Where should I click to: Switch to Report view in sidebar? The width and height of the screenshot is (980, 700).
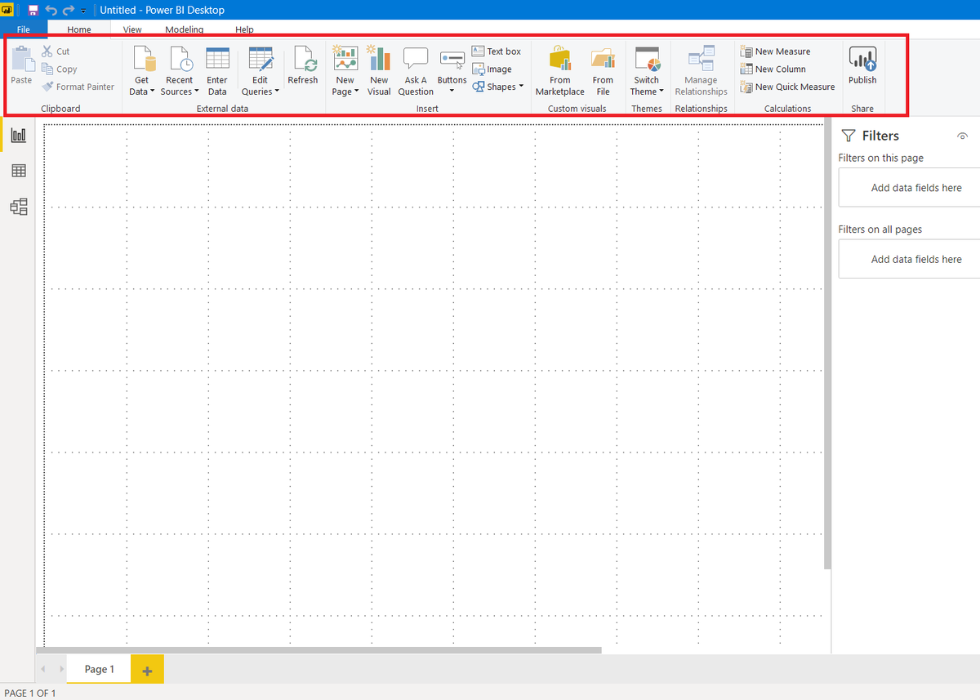tap(18, 136)
